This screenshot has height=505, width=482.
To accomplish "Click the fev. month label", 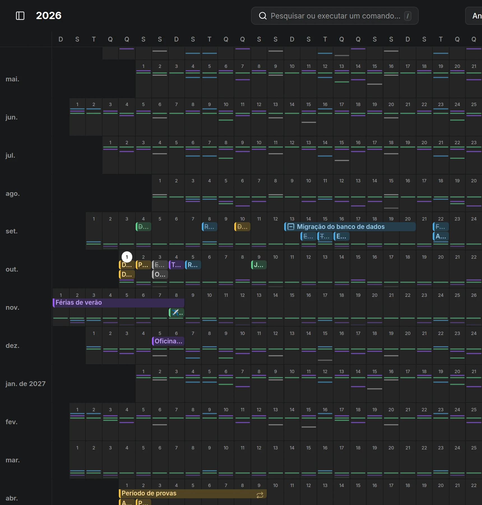I will point(11,422).
